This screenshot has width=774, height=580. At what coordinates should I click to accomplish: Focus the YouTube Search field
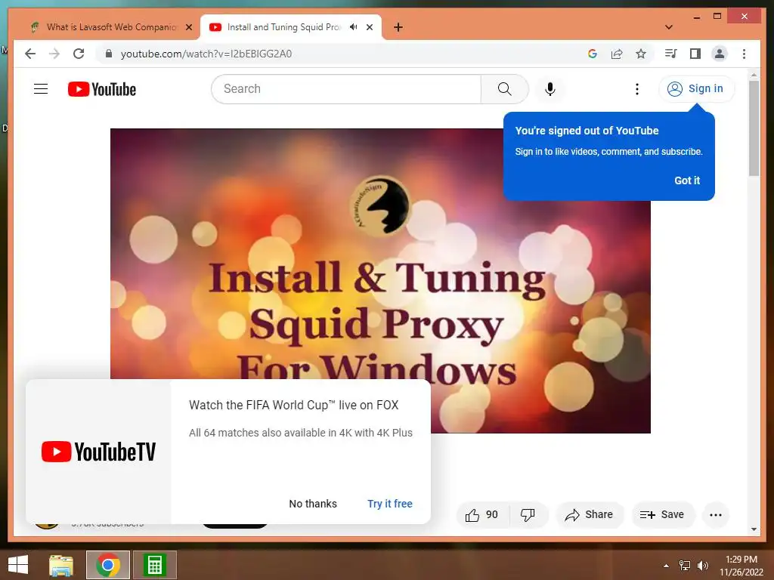pyautogui.click(x=346, y=89)
